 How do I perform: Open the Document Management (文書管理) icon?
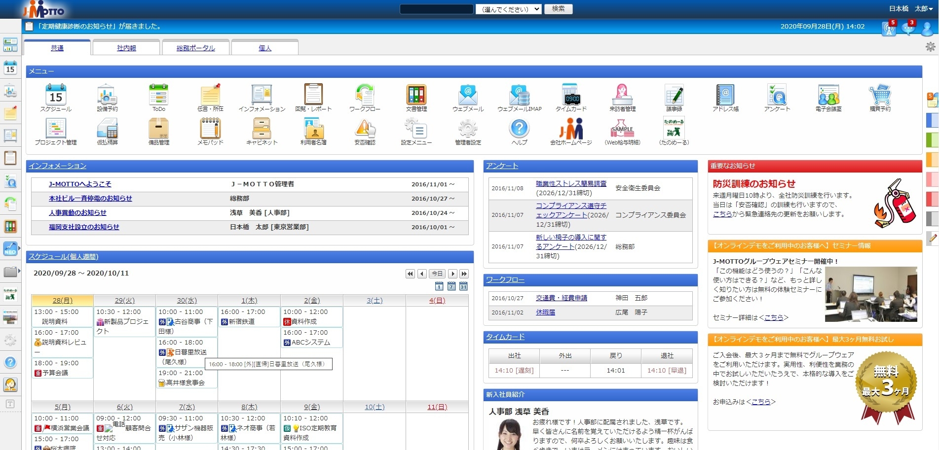pos(416,95)
